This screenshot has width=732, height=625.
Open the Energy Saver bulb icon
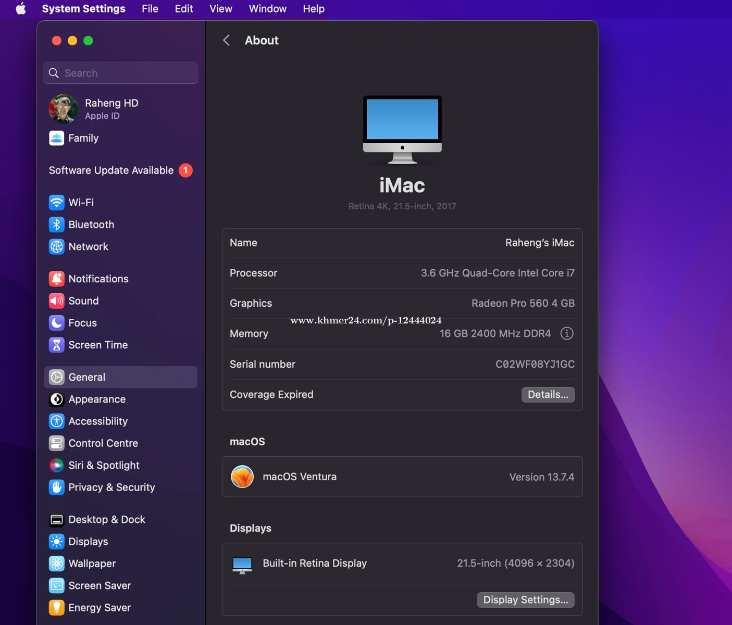coord(56,608)
